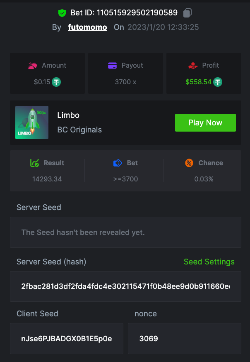This screenshot has height=362, width=250.
Task: Click the green verified shield icon
Action: click(x=62, y=13)
